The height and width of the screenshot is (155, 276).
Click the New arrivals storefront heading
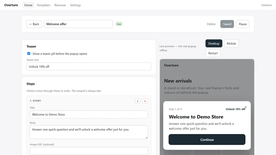178,81
